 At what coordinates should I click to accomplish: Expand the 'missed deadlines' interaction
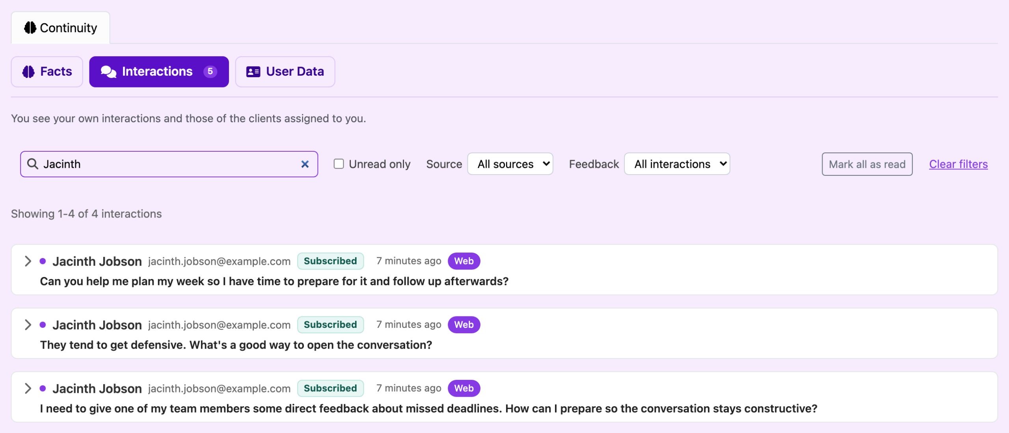28,388
